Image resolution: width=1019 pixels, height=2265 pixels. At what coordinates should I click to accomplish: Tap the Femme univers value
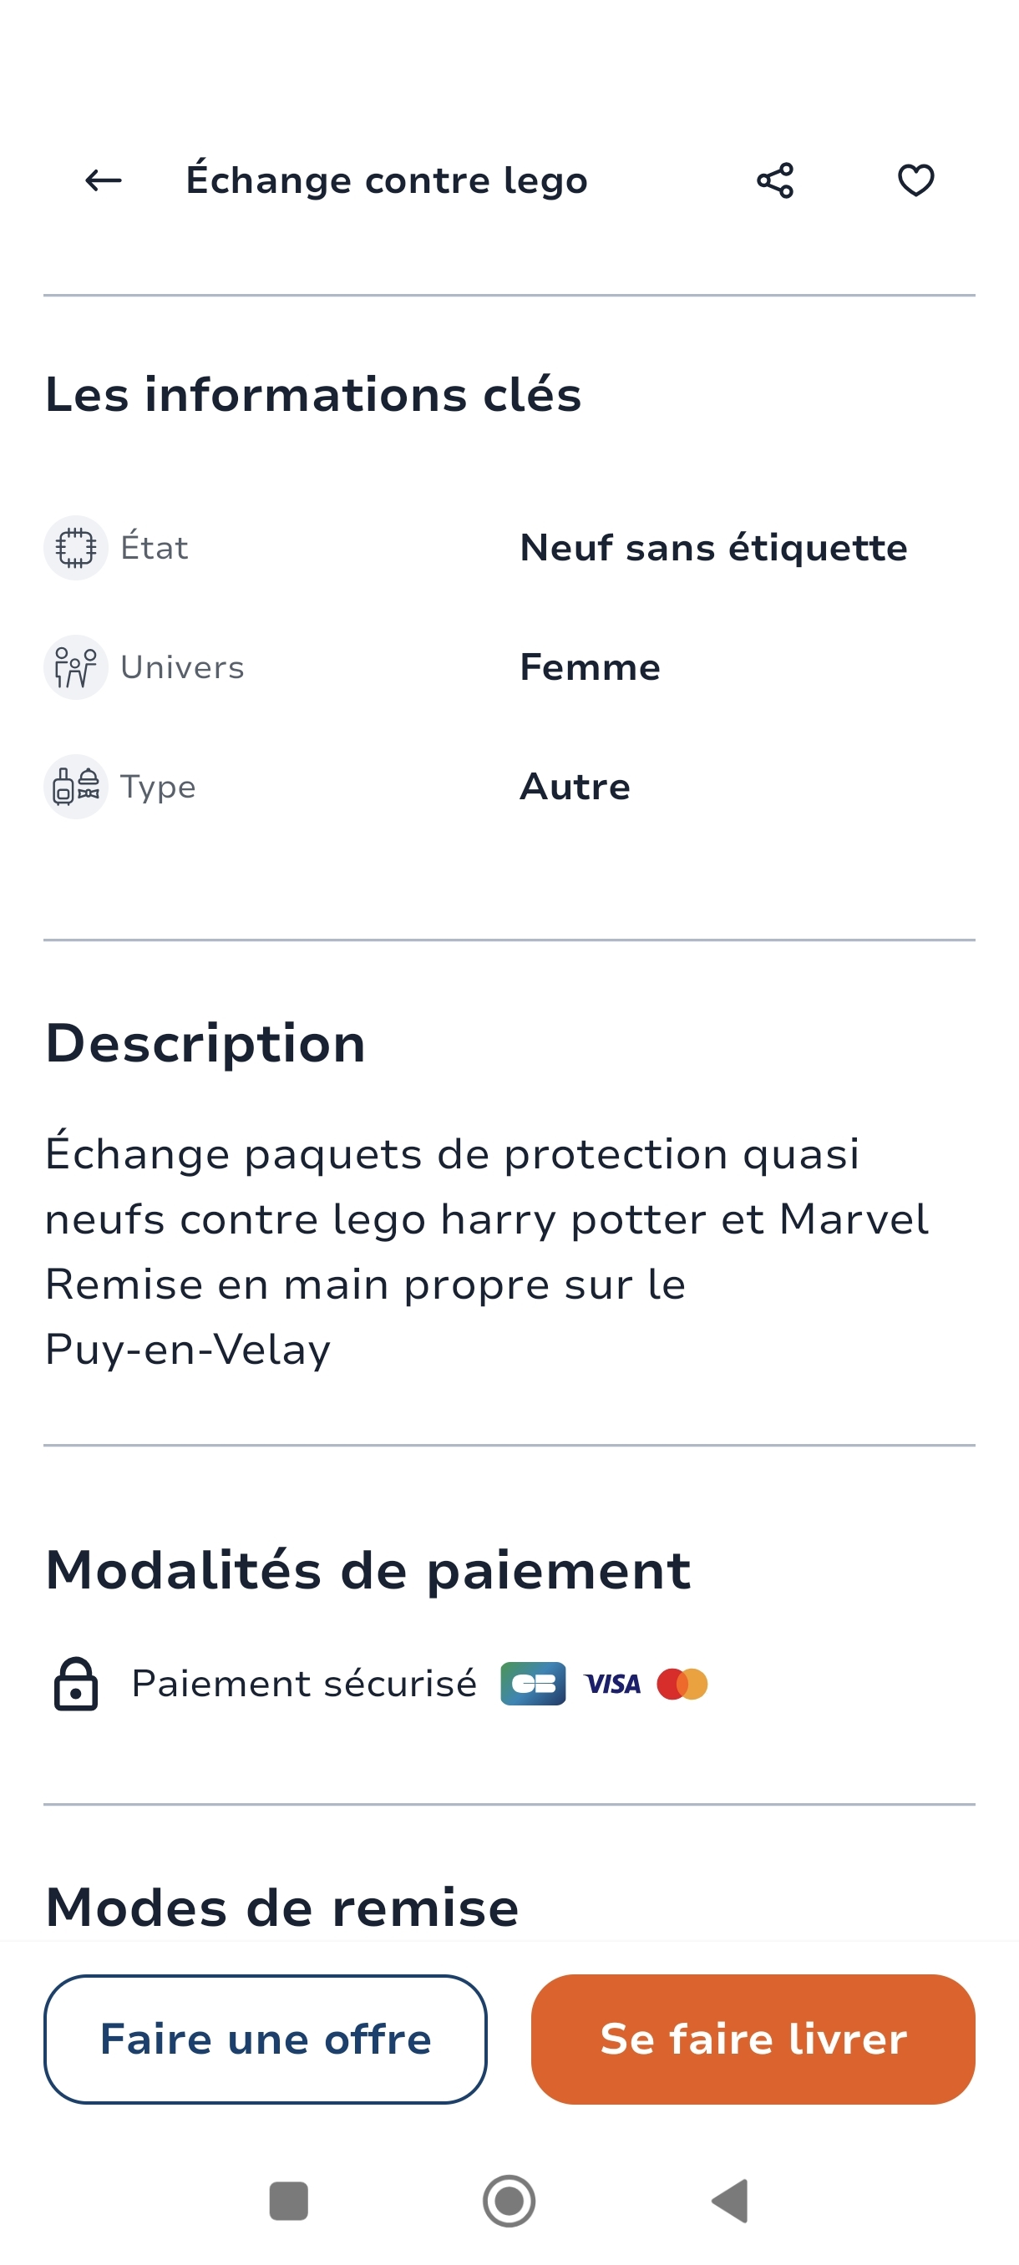click(x=590, y=667)
